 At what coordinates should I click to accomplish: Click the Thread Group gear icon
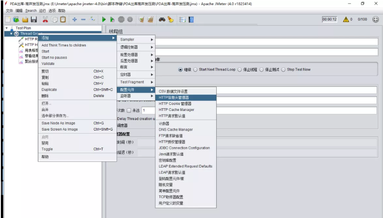click(17, 34)
